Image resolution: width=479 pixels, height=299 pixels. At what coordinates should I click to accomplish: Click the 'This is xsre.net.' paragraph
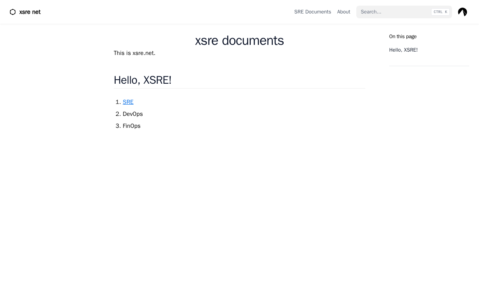pos(135,53)
